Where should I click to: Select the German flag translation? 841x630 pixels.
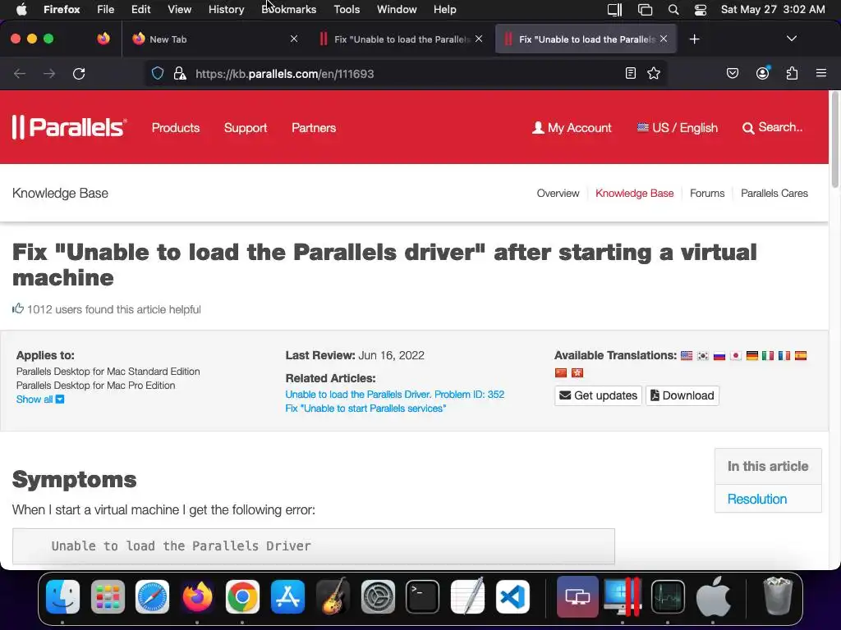point(752,356)
